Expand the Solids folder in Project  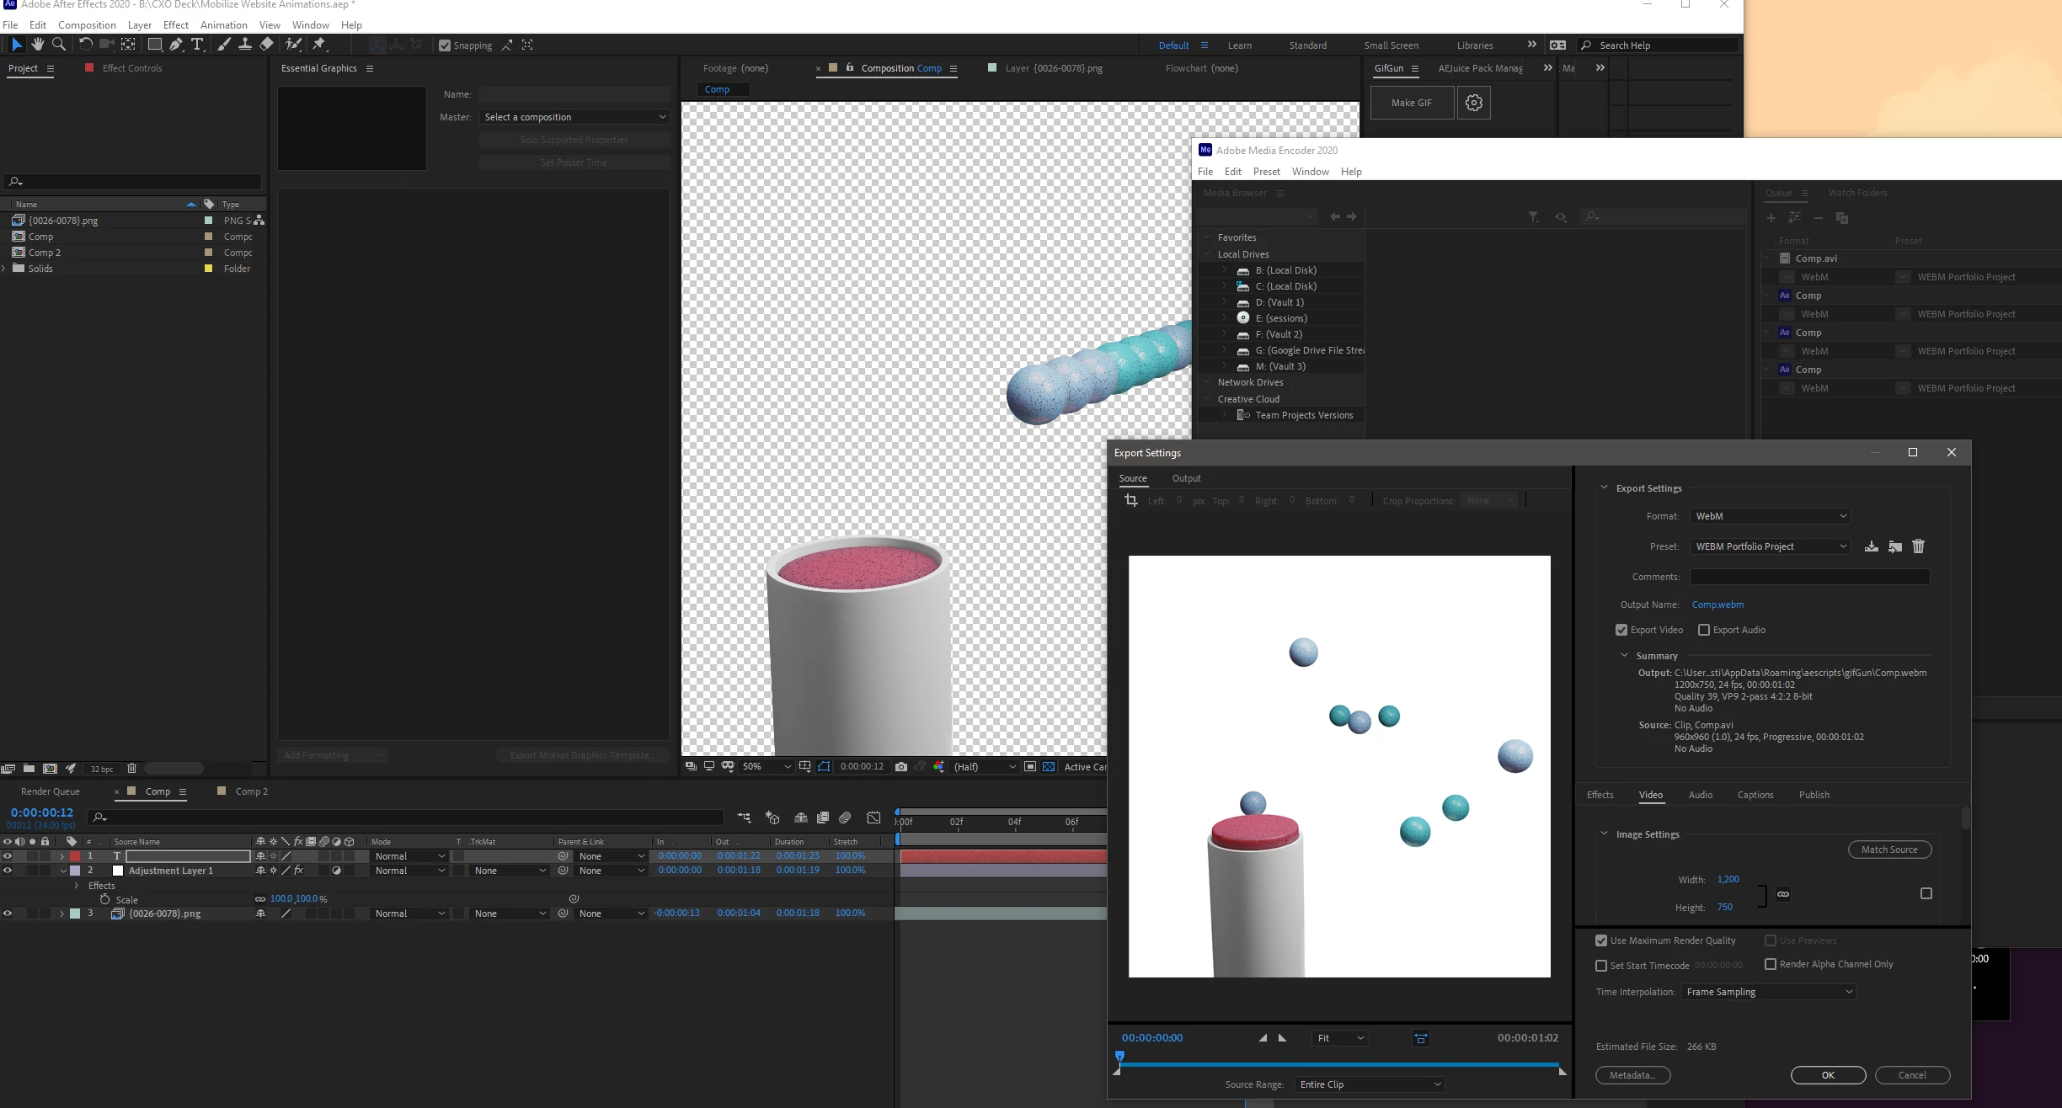4,269
